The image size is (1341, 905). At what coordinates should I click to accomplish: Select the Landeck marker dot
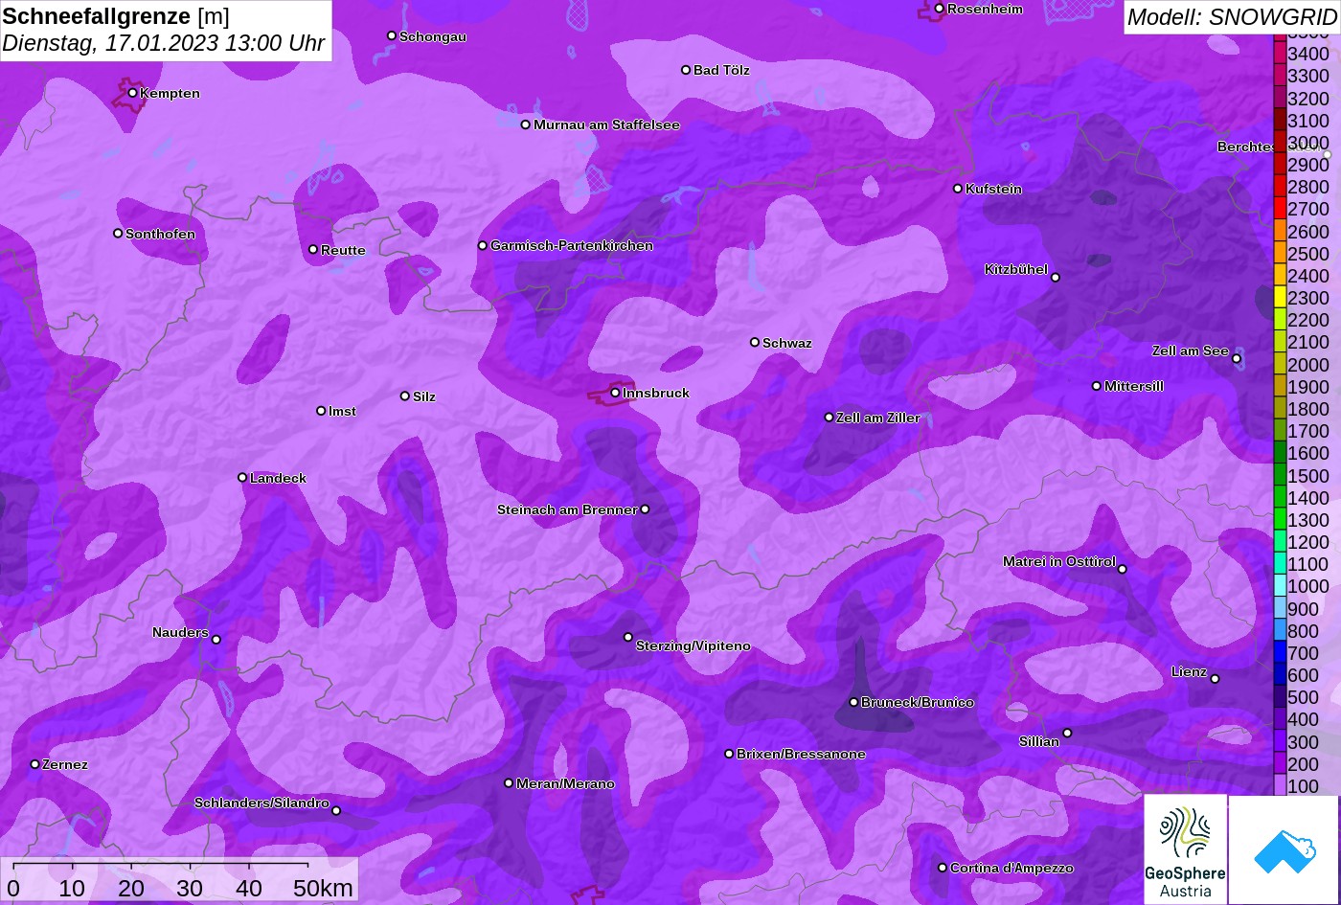(242, 478)
